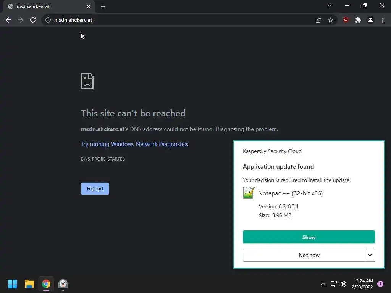Open the uBlock Origin extension icon
This screenshot has height=293, width=391.
tap(346, 20)
